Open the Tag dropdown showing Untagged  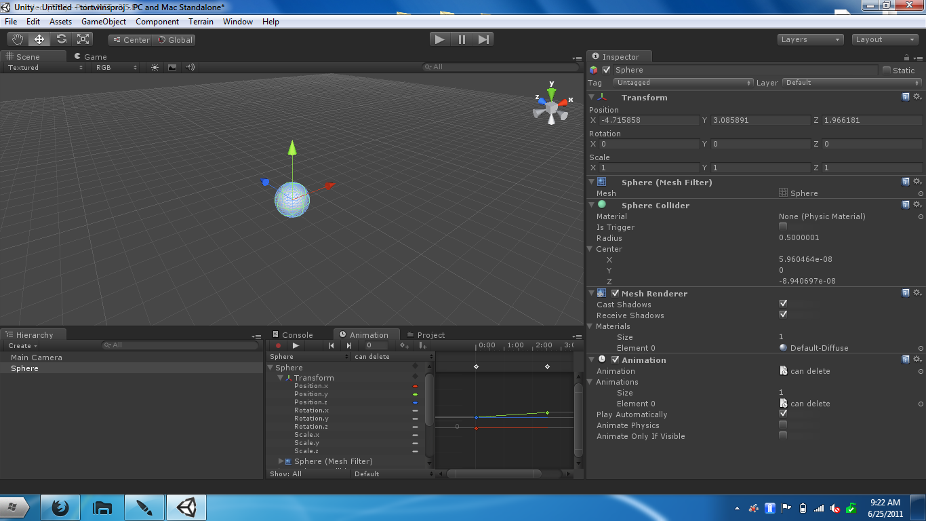[683, 83]
